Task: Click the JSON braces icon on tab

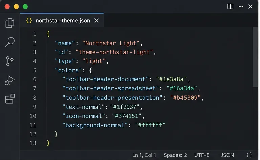Action: point(29,21)
